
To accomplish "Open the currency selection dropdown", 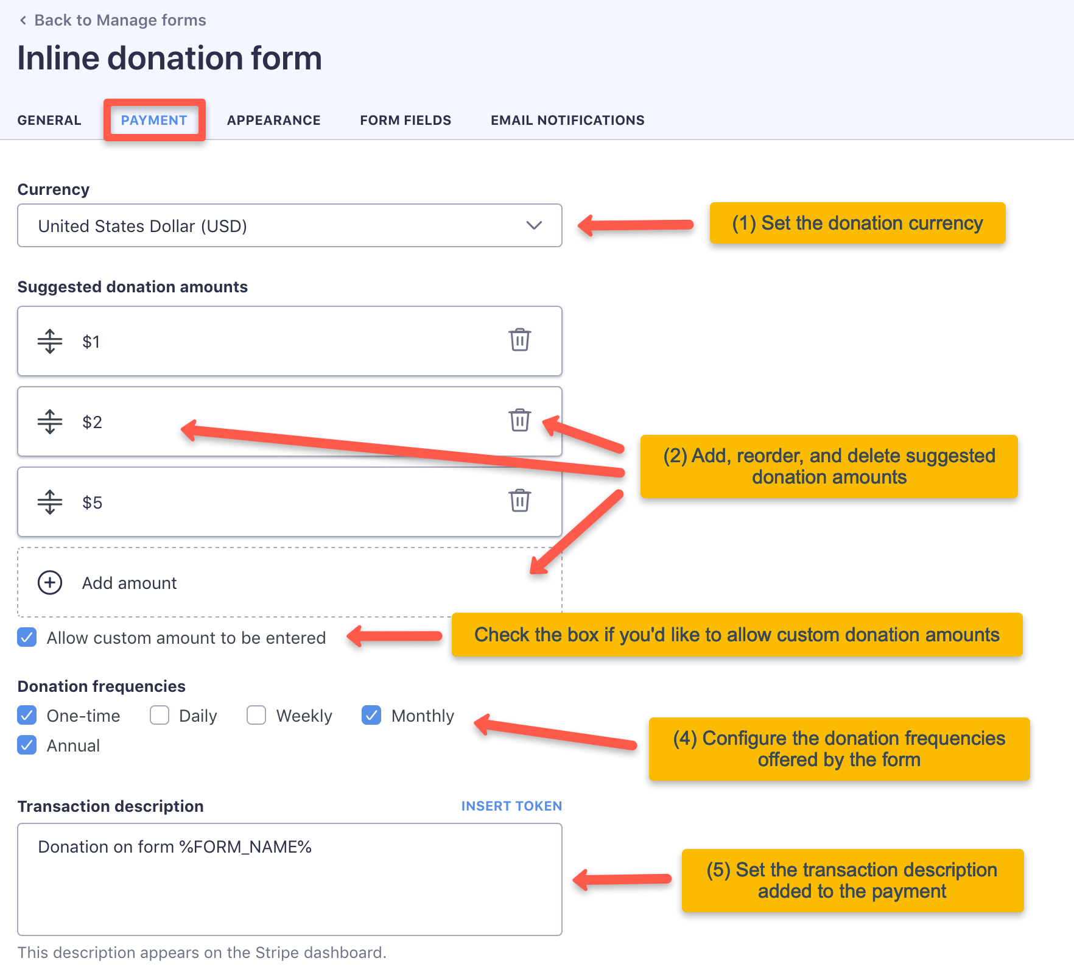I will point(534,225).
